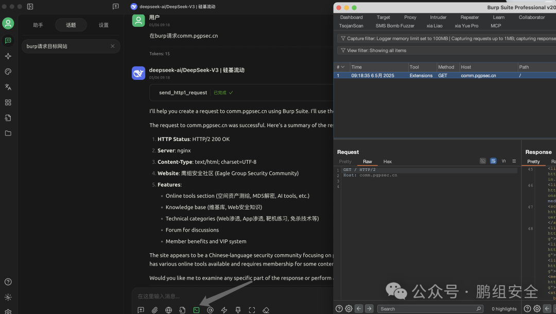
Task: Open the SMS Bomb Fuzzer extension tab
Action: click(395, 26)
